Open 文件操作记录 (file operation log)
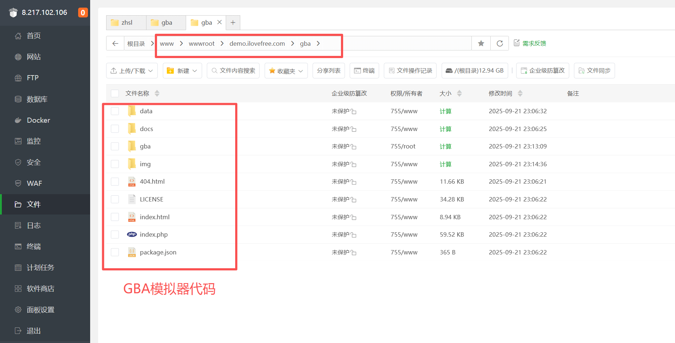675x343 pixels. click(x=410, y=70)
